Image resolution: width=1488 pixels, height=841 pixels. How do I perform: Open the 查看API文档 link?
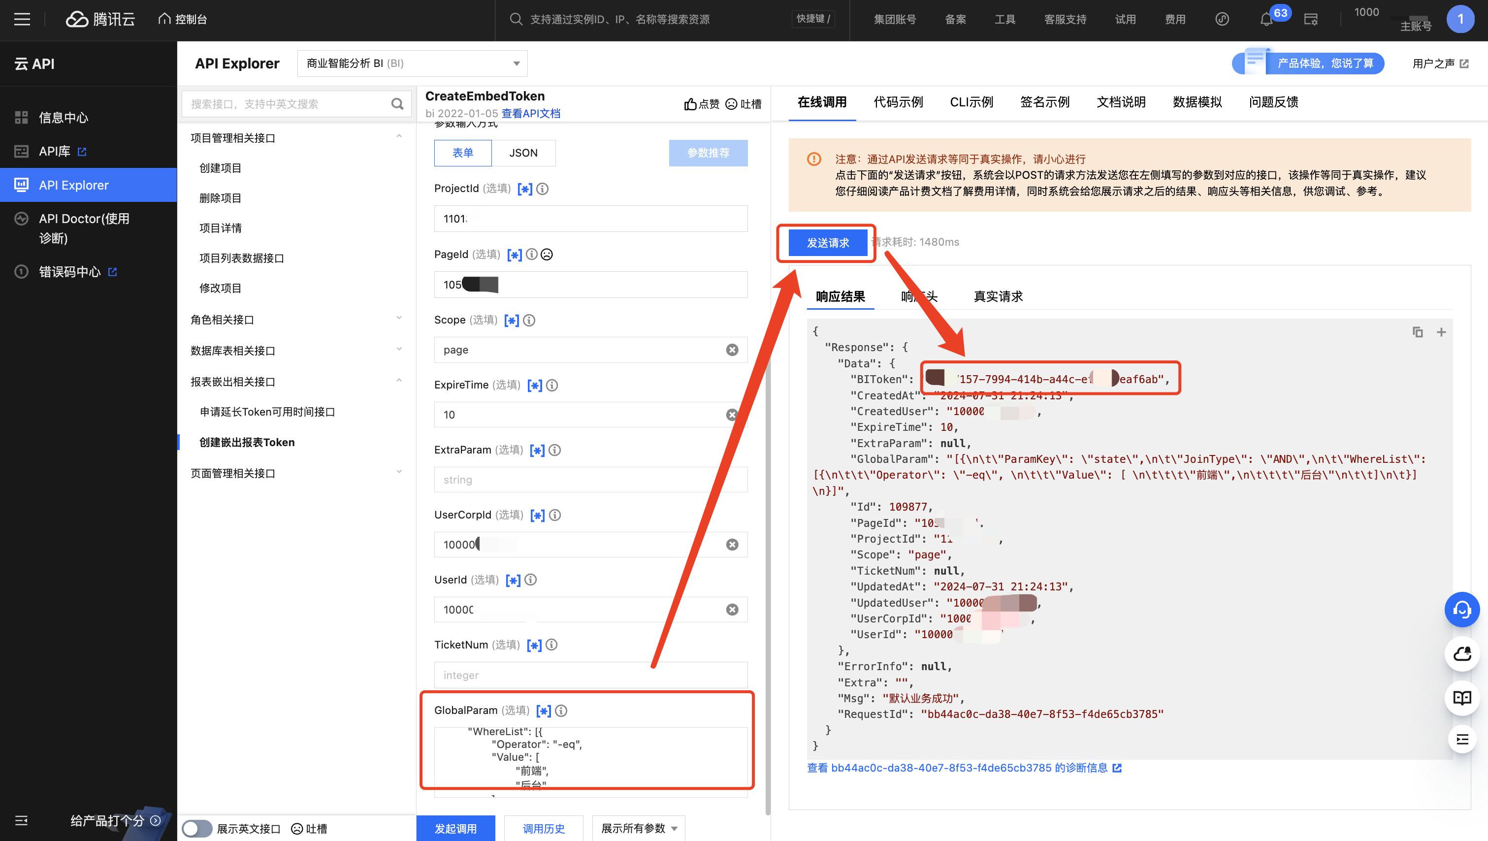tap(530, 114)
